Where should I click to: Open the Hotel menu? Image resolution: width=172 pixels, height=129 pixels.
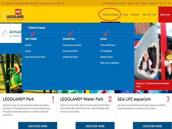125,15
